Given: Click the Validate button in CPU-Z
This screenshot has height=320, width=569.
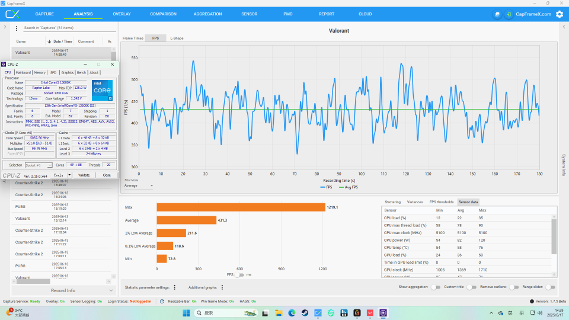Looking at the screenshot, I should pyautogui.click(x=84, y=175).
